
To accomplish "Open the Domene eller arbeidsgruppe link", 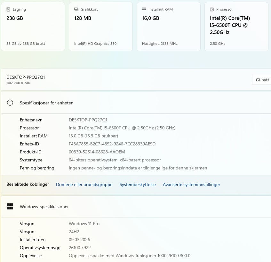I will [84, 184].
